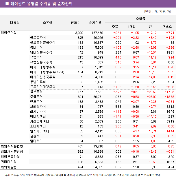Select the 유럽주식 row label
The image size is (176, 179).
(x=36, y=57)
